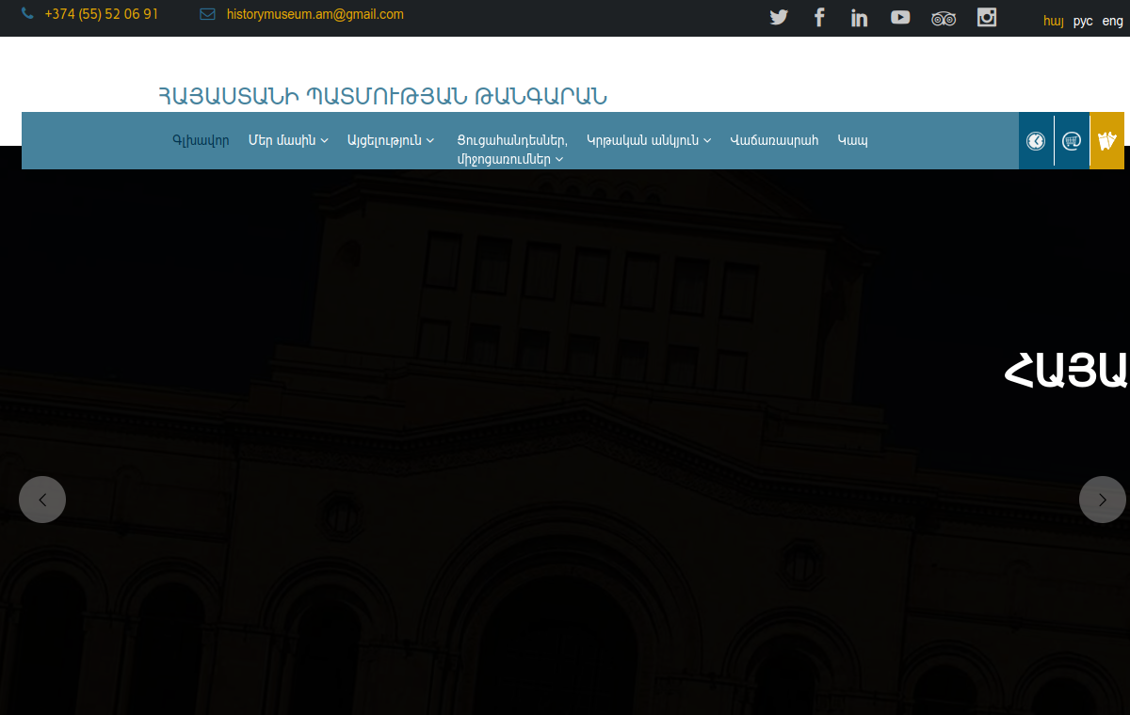This screenshot has width=1130, height=715.
Task: Click the envelope email icon
Action: (x=208, y=15)
